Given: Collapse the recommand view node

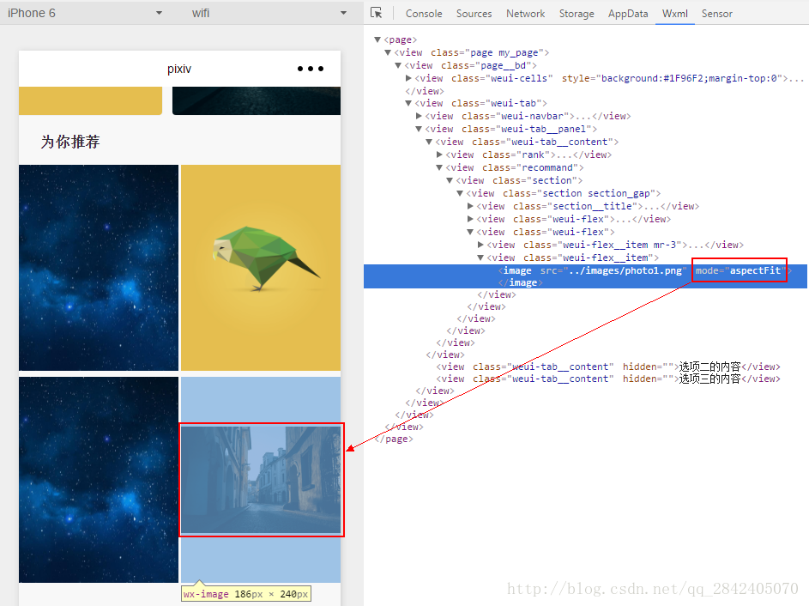Looking at the screenshot, I should point(439,168).
